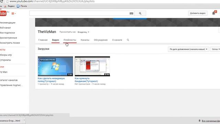The width and height of the screenshot is (220, 124).
Task: Click the channel banner image
Action: click(x=128, y=22)
